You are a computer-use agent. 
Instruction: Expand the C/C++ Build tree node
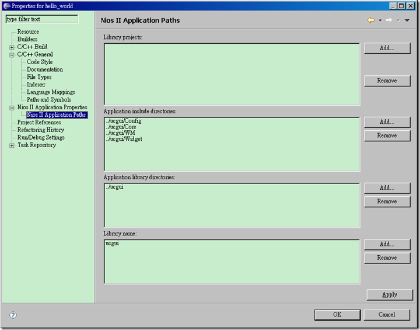click(x=12, y=47)
